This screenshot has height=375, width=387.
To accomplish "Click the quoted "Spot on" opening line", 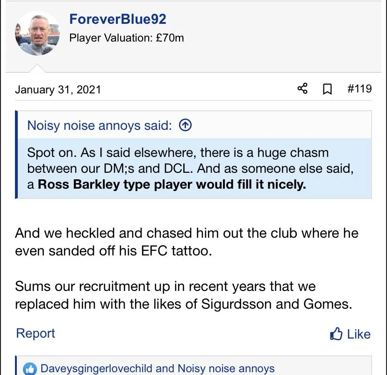I will [178, 152].
